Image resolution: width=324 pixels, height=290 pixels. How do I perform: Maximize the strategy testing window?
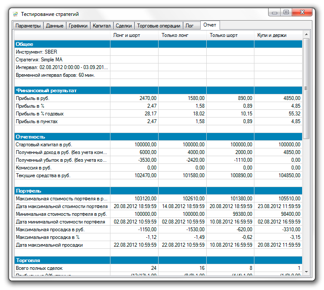coord(287,13)
